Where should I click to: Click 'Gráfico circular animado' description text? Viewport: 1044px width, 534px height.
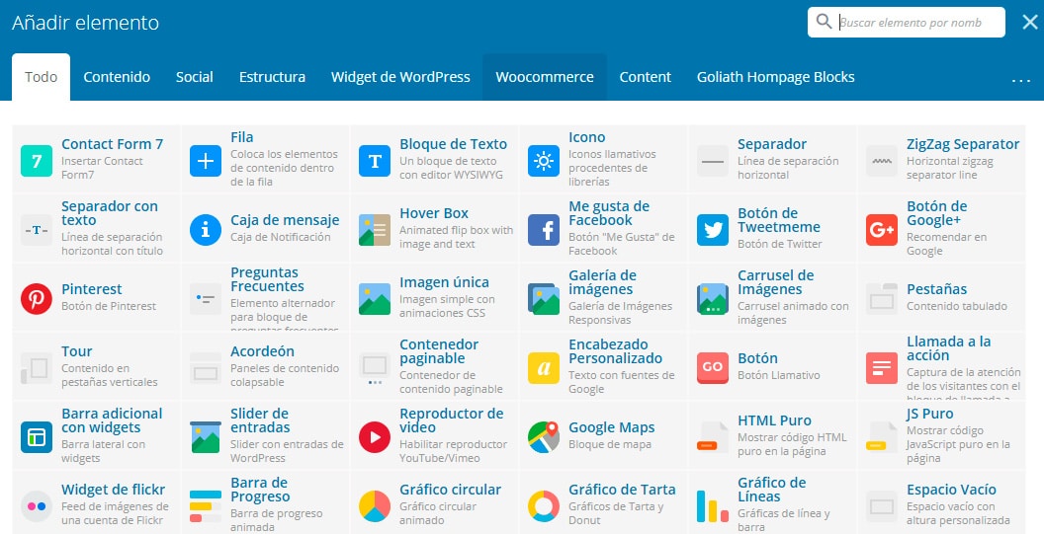[438, 513]
